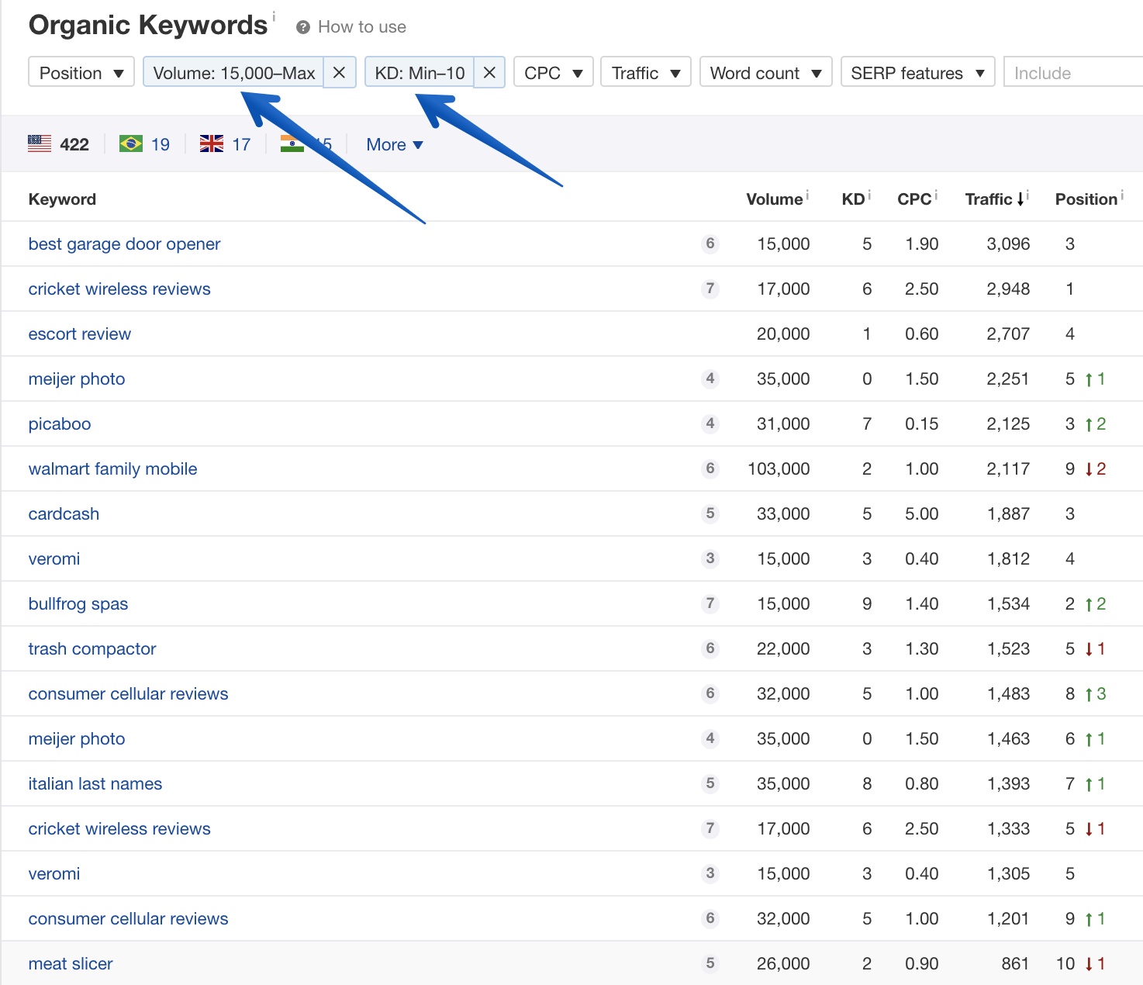The image size is (1143, 985).
Task: Click volume 20,000 in escort review row
Action: (x=783, y=334)
